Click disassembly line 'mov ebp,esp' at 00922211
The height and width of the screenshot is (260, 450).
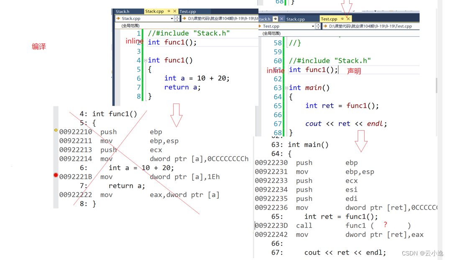[x=119, y=141]
